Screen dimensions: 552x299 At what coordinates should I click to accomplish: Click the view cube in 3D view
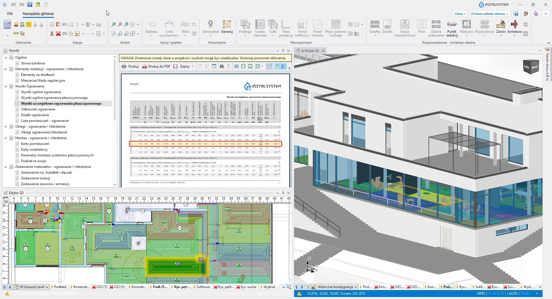[530, 67]
